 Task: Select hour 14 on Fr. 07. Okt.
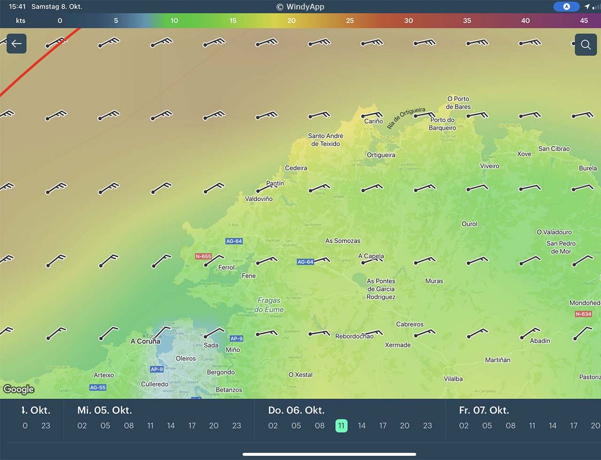click(552, 426)
